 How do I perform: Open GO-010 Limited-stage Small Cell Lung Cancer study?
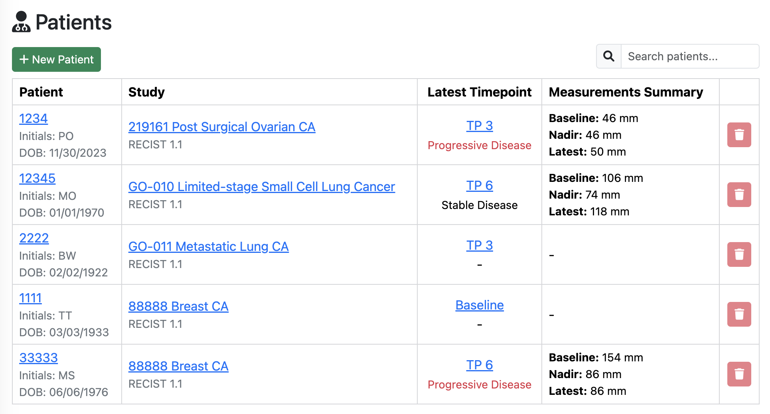pos(262,187)
